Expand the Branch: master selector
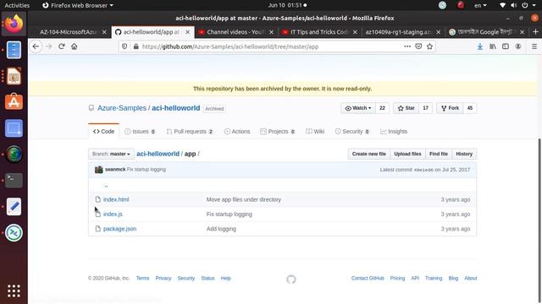The height and width of the screenshot is (304, 542). click(x=111, y=154)
